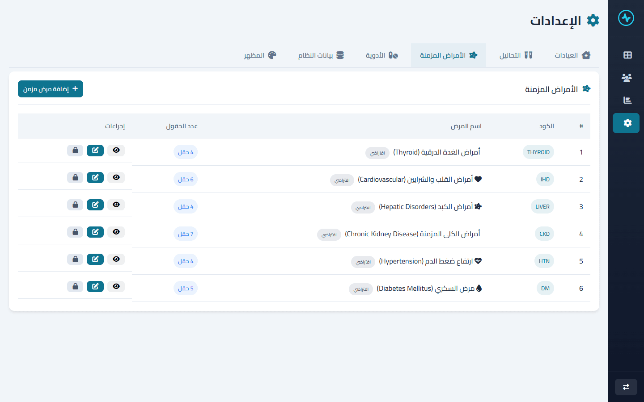This screenshot has height=402, width=644.
Task: Switch to العيادات tab
Action: (572, 55)
